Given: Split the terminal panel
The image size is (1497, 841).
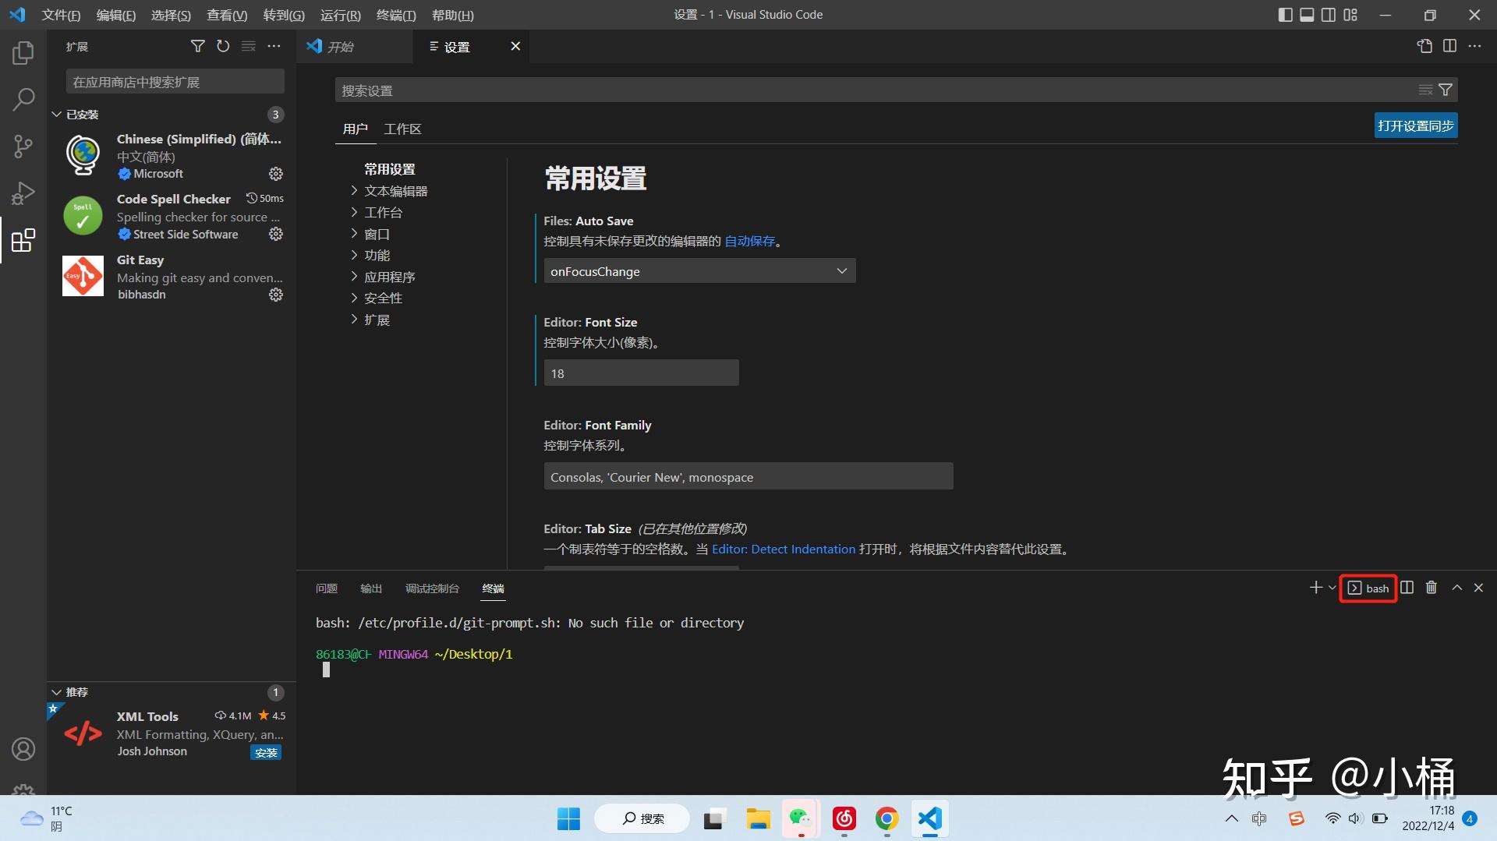Looking at the screenshot, I should pos(1406,588).
